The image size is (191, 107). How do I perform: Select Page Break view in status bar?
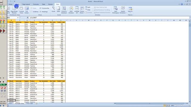click(169, 106)
